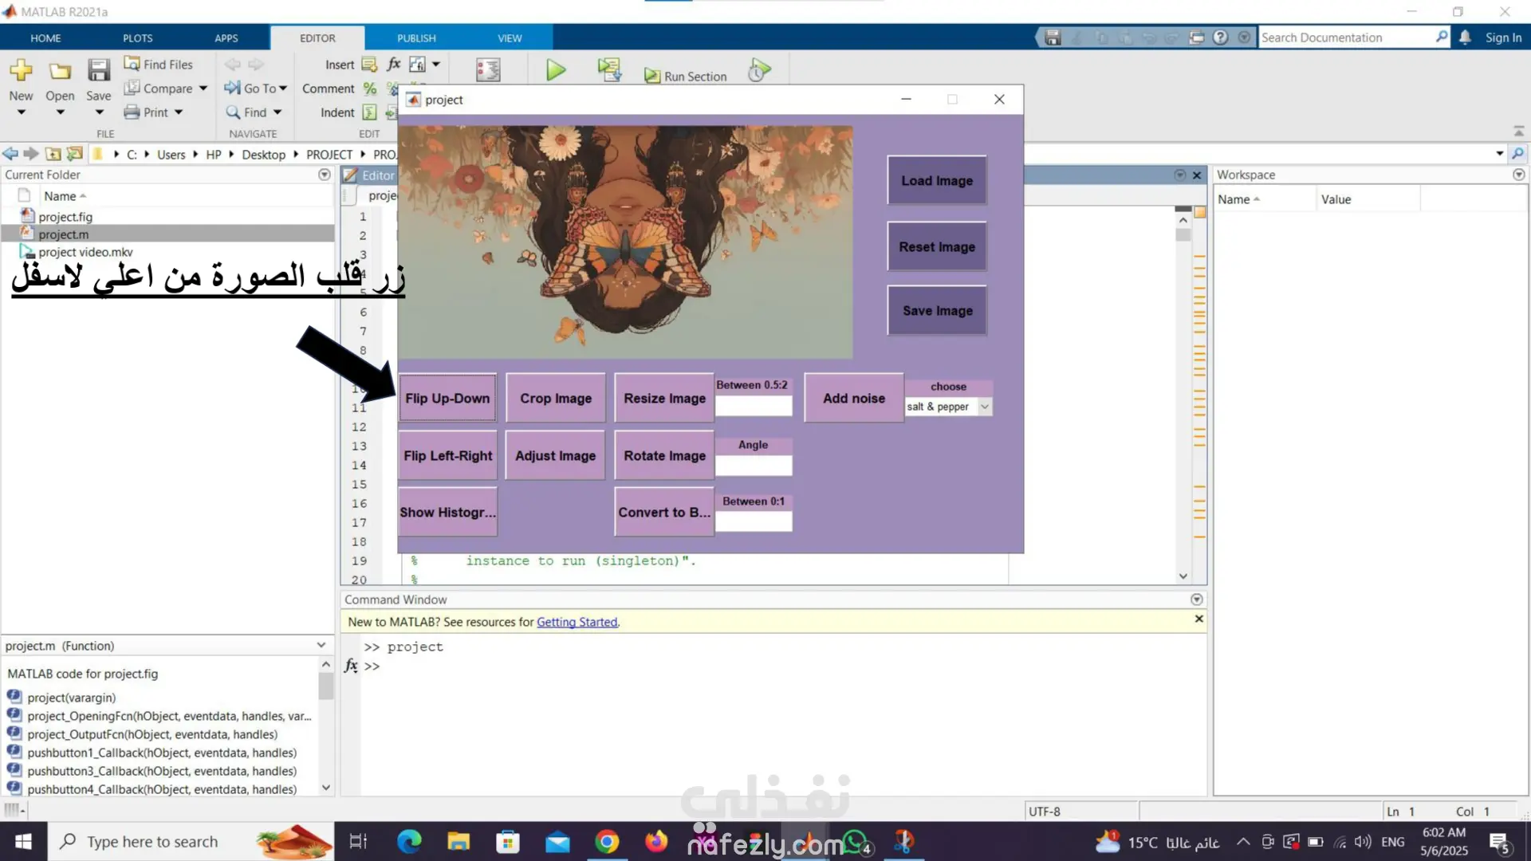Click the Run and Advance icon
Image resolution: width=1531 pixels, height=861 pixels.
click(x=610, y=71)
